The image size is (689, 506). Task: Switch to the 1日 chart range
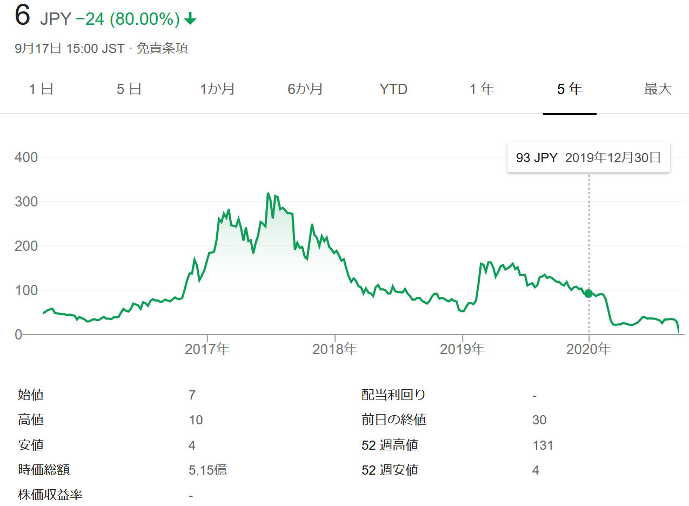(41, 89)
